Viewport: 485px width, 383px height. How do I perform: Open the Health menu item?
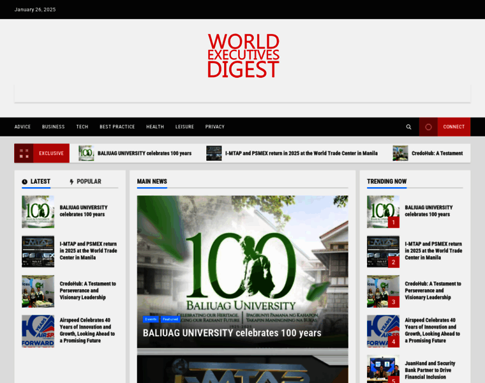[155, 127]
